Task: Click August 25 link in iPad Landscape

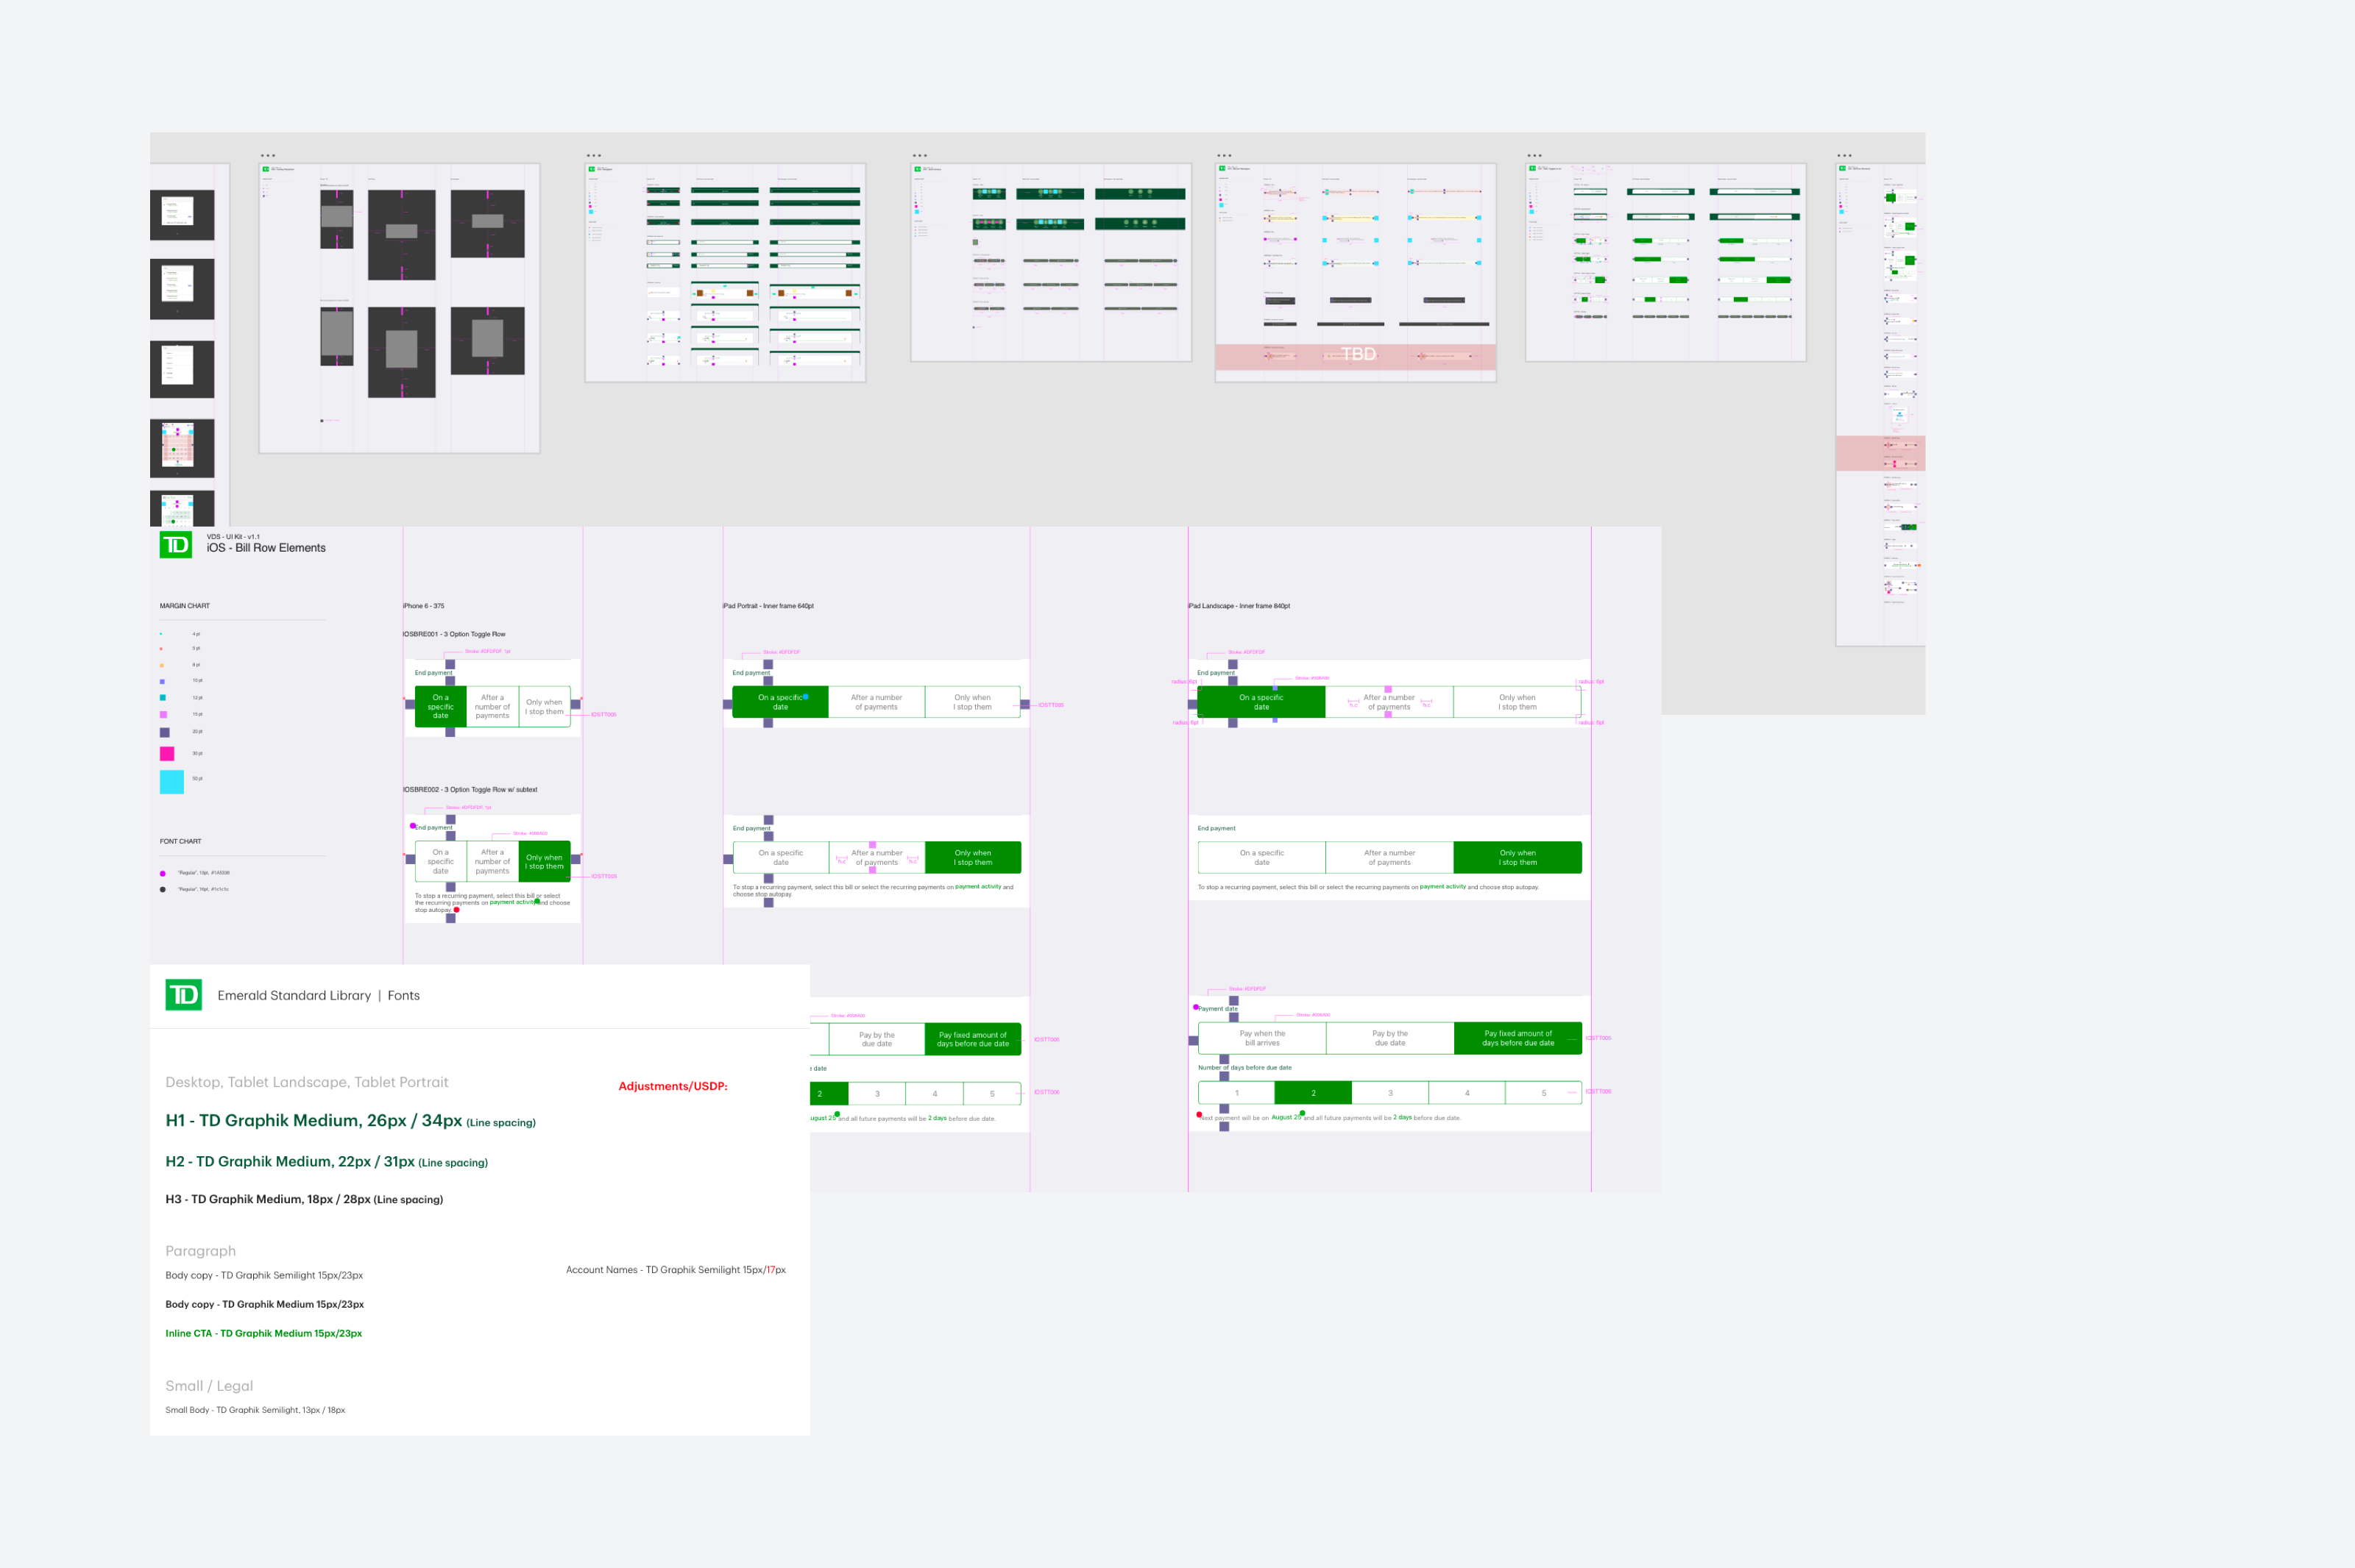Action: [x=1286, y=1118]
